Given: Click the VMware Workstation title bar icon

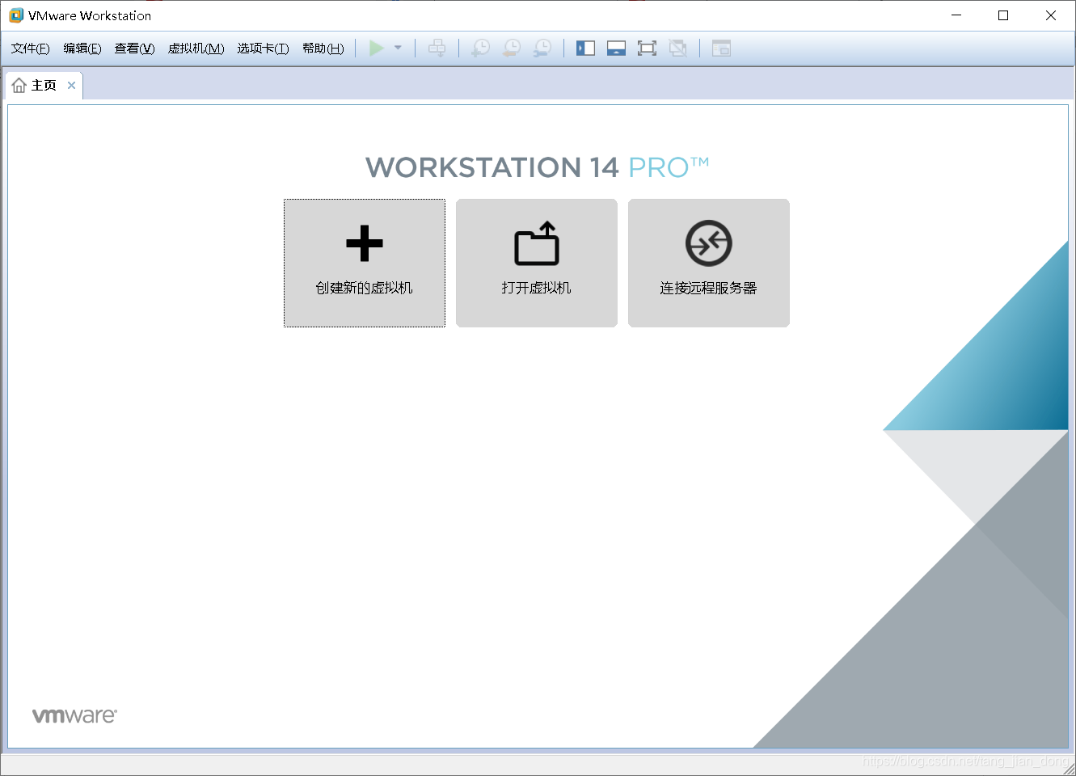Looking at the screenshot, I should 16,15.
